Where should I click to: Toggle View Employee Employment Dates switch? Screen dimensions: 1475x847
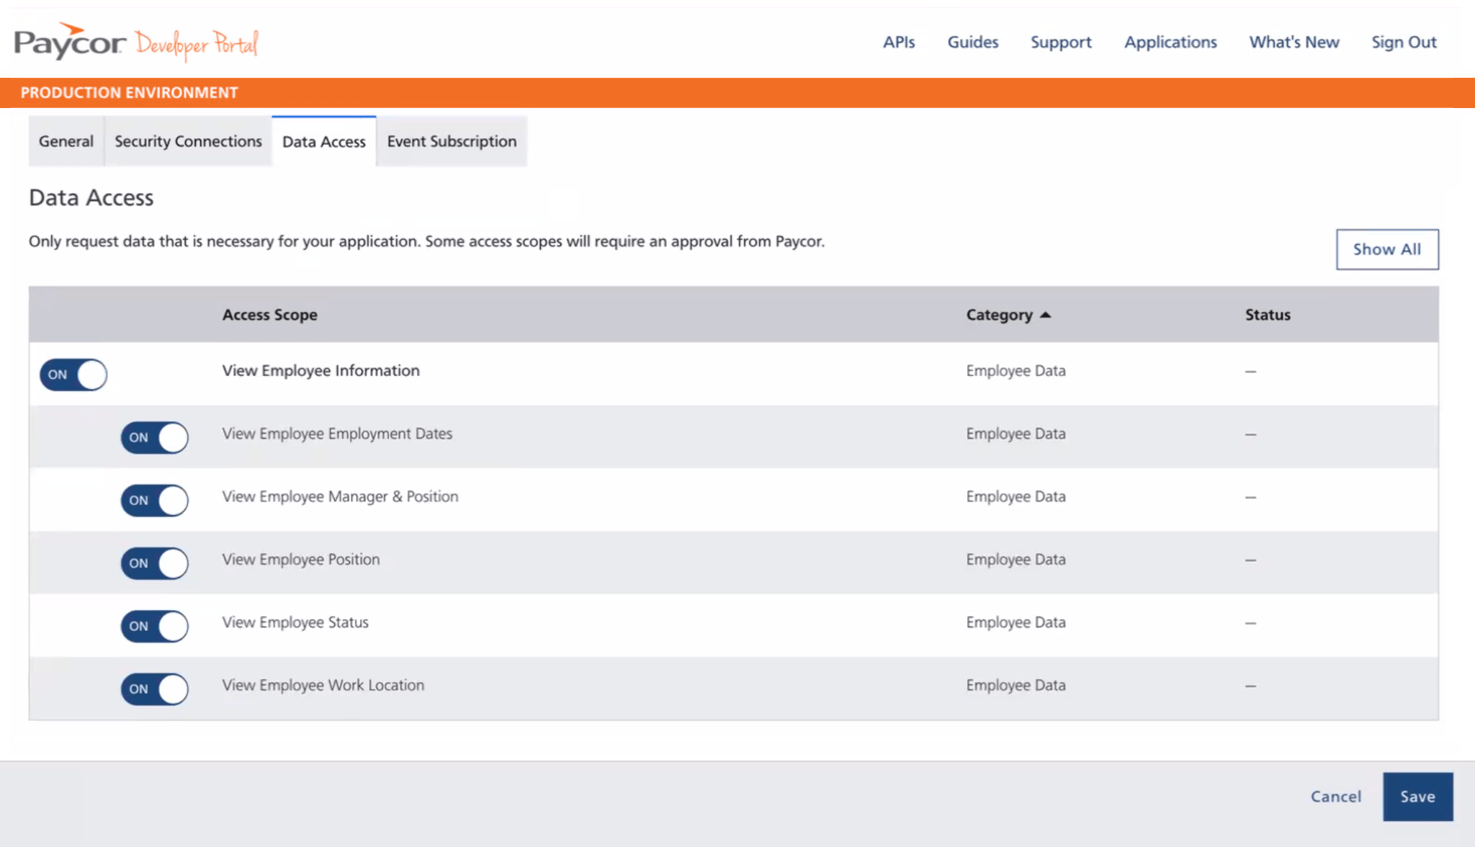(155, 437)
